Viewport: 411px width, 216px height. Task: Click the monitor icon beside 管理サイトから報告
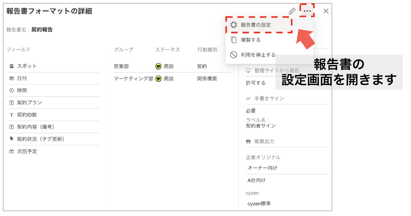pos(248,71)
